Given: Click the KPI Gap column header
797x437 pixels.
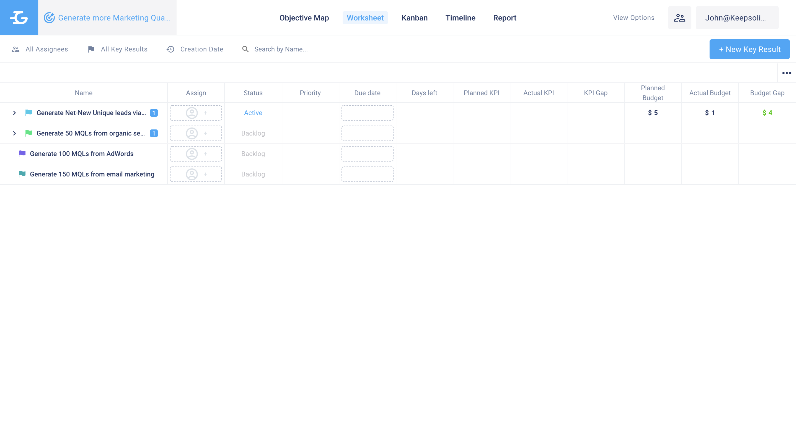Looking at the screenshot, I should coord(596,93).
